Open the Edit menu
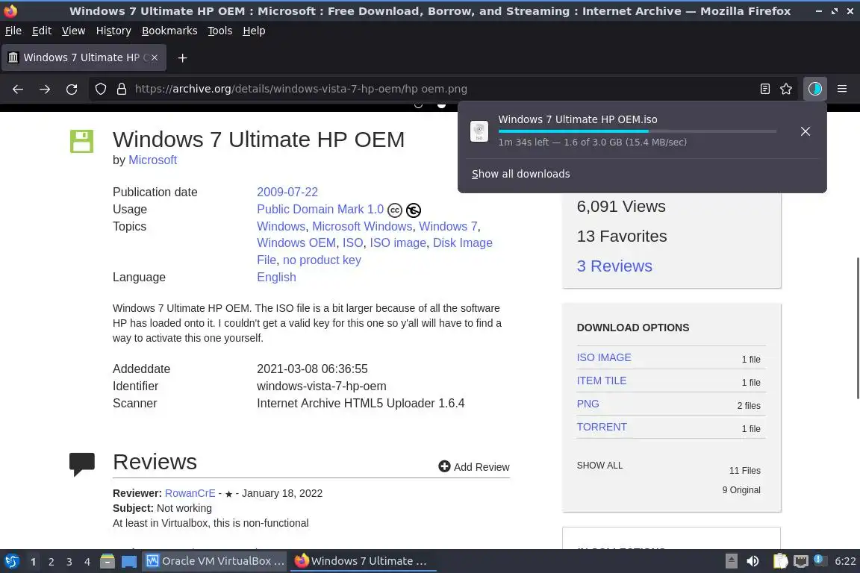860x573 pixels. click(42, 31)
